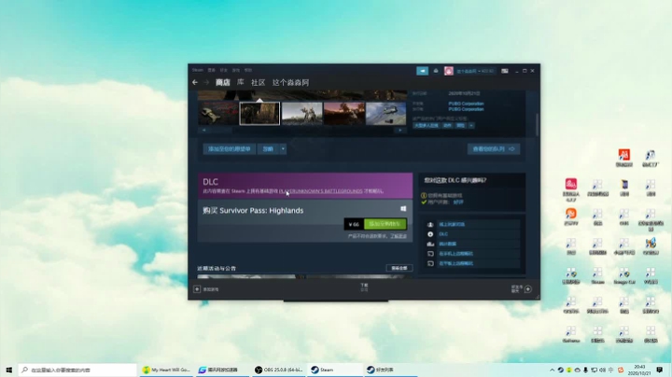
Task: Click the Steam page vertical scrollbar
Action: [537, 125]
